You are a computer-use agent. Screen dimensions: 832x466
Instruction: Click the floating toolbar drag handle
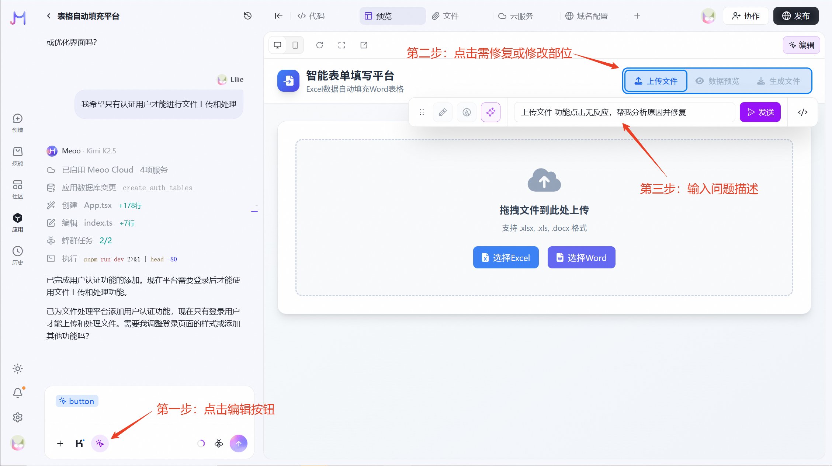422,112
